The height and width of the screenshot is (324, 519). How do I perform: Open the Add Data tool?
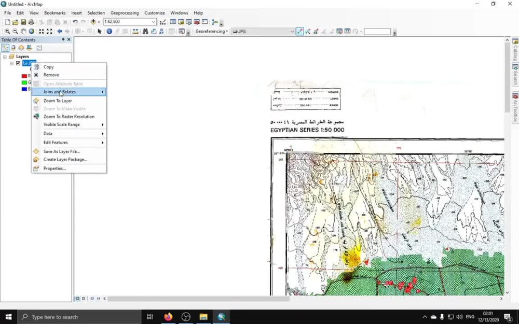tap(93, 22)
